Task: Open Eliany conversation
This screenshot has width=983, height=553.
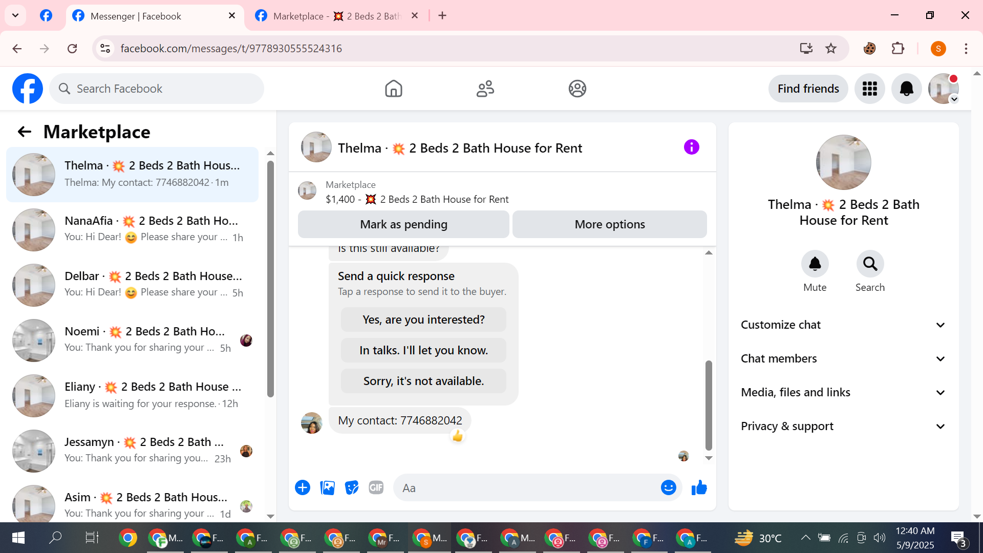Action: pyautogui.click(x=133, y=395)
